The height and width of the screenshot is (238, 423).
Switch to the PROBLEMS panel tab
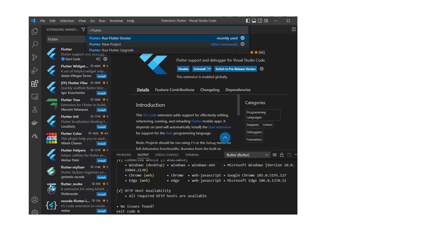124,155
